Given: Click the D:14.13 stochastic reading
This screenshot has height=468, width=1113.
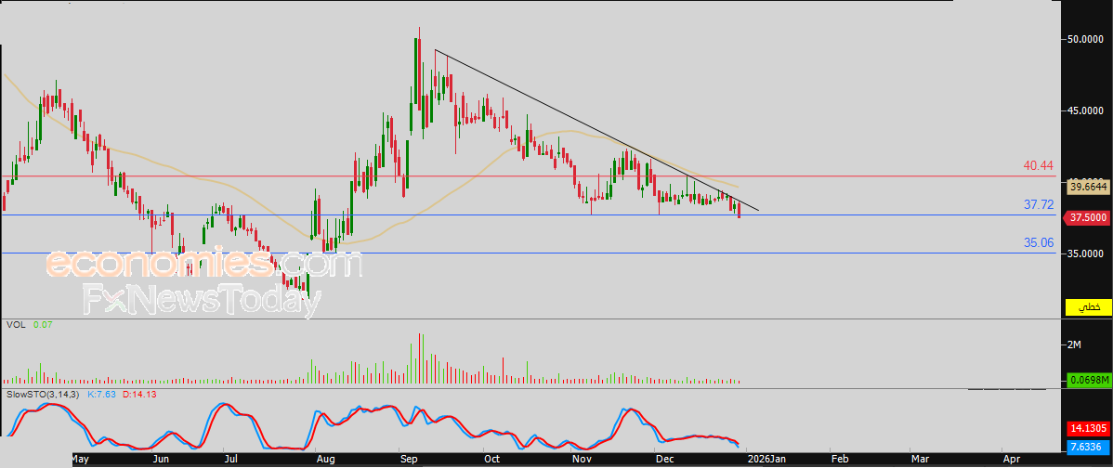Looking at the screenshot, I should [x=144, y=395].
